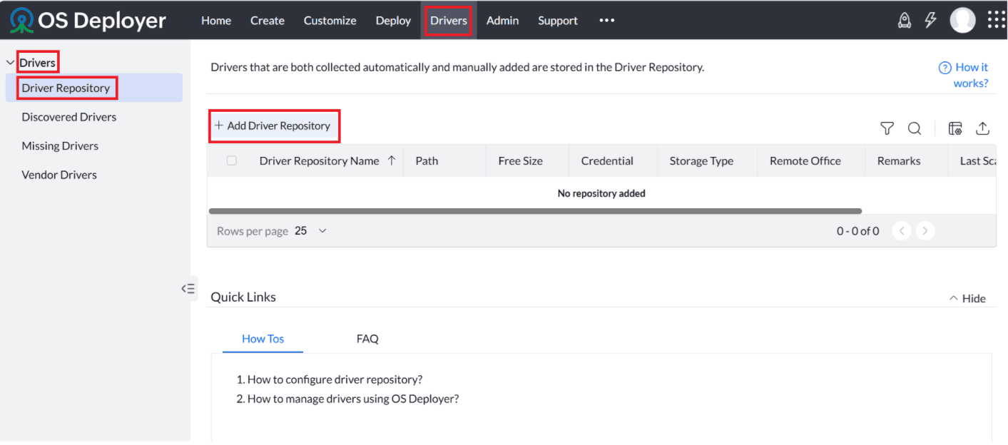This screenshot has height=445, width=1008.
Task: Open the rocket icon in the top bar
Action: coord(904,21)
